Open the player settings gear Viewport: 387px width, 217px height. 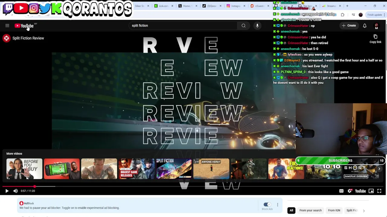[350, 191]
